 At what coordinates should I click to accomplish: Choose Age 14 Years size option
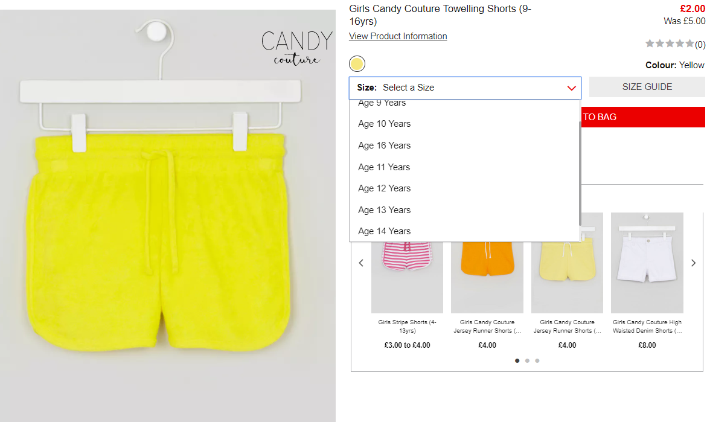(x=464, y=231)
